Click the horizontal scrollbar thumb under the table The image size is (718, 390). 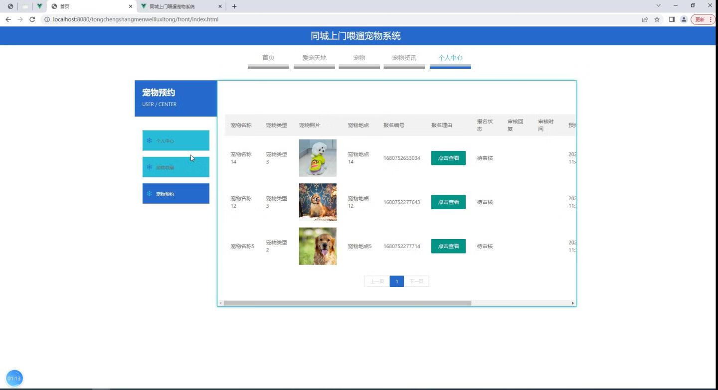click(348, 303)
